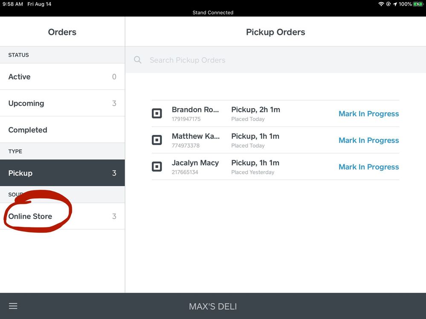Open order number 1791947175 details
426x319 pixels.
[x=195, y=114]
